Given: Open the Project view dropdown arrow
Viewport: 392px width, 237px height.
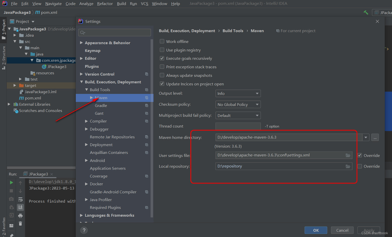Looking at the screenshot, I should point(33,22).
